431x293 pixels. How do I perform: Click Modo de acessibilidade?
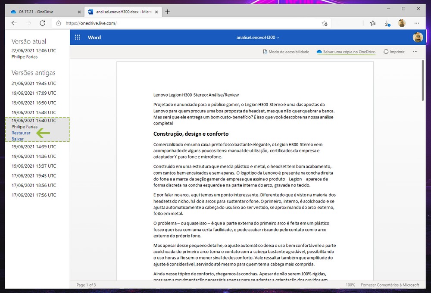[286, 52]
